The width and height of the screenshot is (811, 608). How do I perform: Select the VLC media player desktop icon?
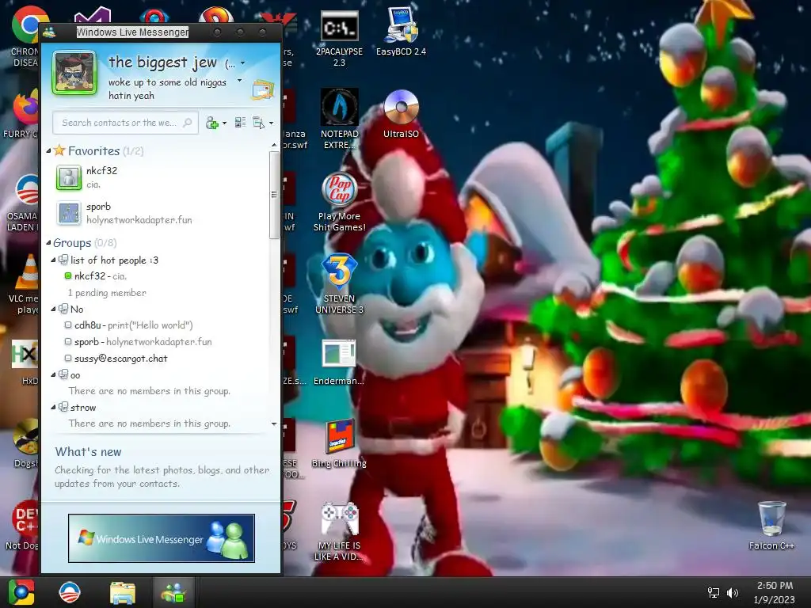click(23, 284)
